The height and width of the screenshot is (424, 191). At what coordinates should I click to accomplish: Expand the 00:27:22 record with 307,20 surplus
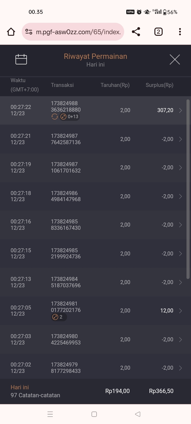click(x=180, y=111)
